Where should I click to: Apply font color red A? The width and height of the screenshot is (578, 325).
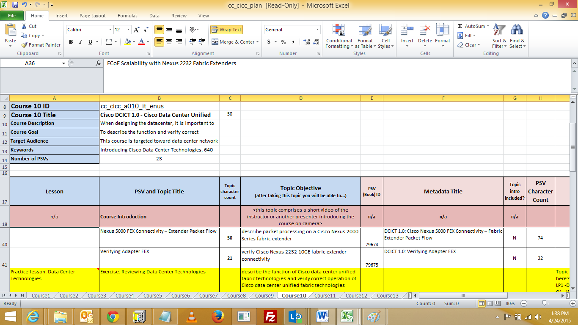pyautogui.click(x=141, y=42)
